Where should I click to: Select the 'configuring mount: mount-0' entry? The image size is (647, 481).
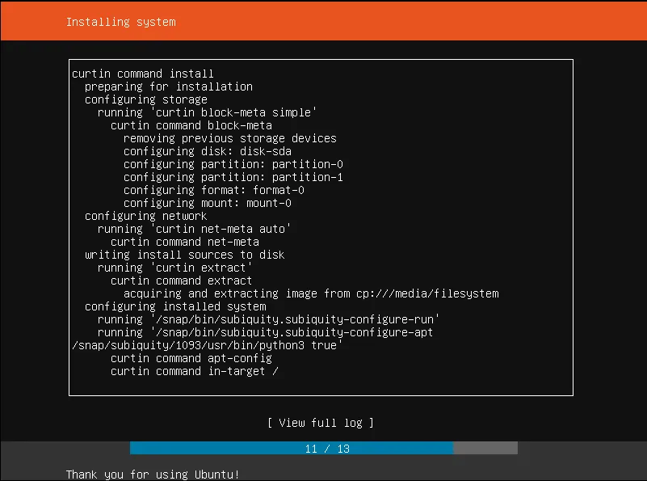[208, 203]
